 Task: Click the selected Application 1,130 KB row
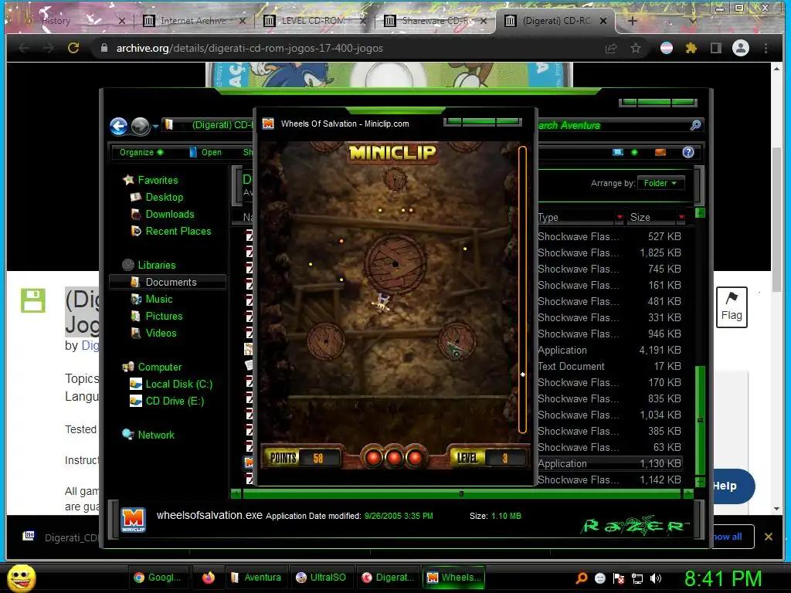tap(609, 463)
